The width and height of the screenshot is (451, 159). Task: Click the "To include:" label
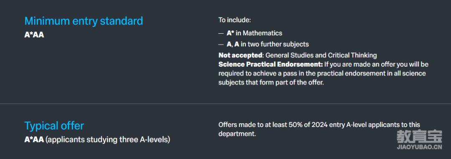[235, 20]
